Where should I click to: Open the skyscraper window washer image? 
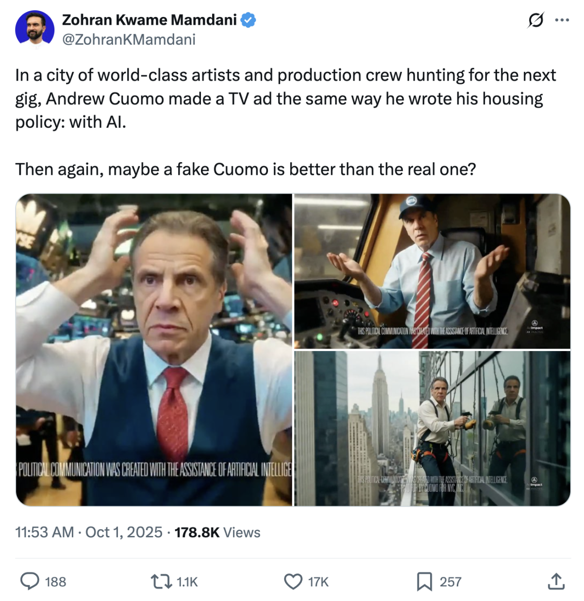(x=432, y=428)
